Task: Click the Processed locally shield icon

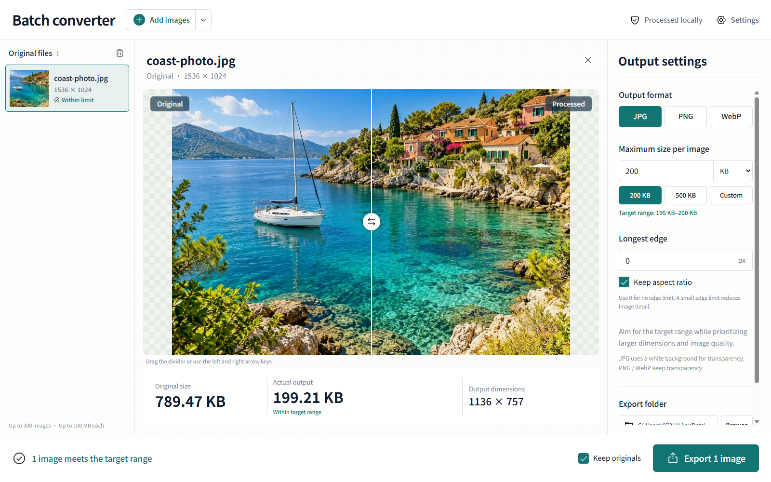Action: [x=635, y=20]
